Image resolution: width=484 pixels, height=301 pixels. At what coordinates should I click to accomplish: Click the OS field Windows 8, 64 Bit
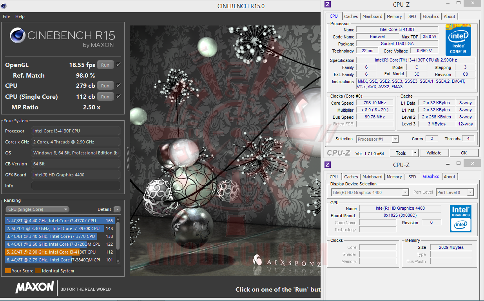click(x=76, y=153)
